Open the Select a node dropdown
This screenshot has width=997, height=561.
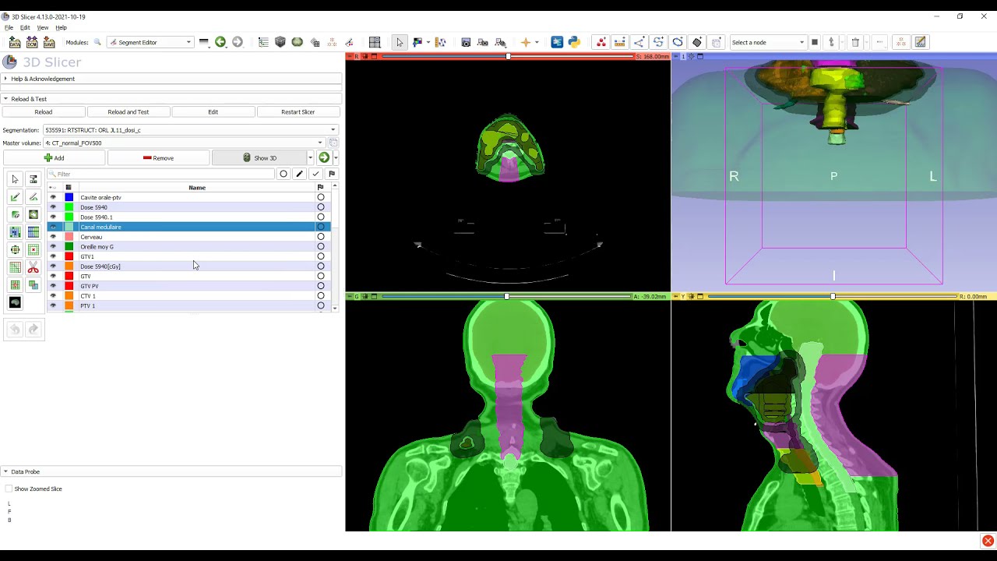click(768, 42)
